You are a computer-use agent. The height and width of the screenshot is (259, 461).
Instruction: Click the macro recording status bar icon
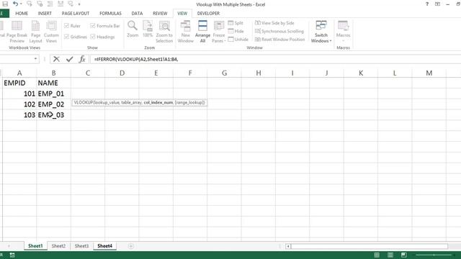[12, 255]
